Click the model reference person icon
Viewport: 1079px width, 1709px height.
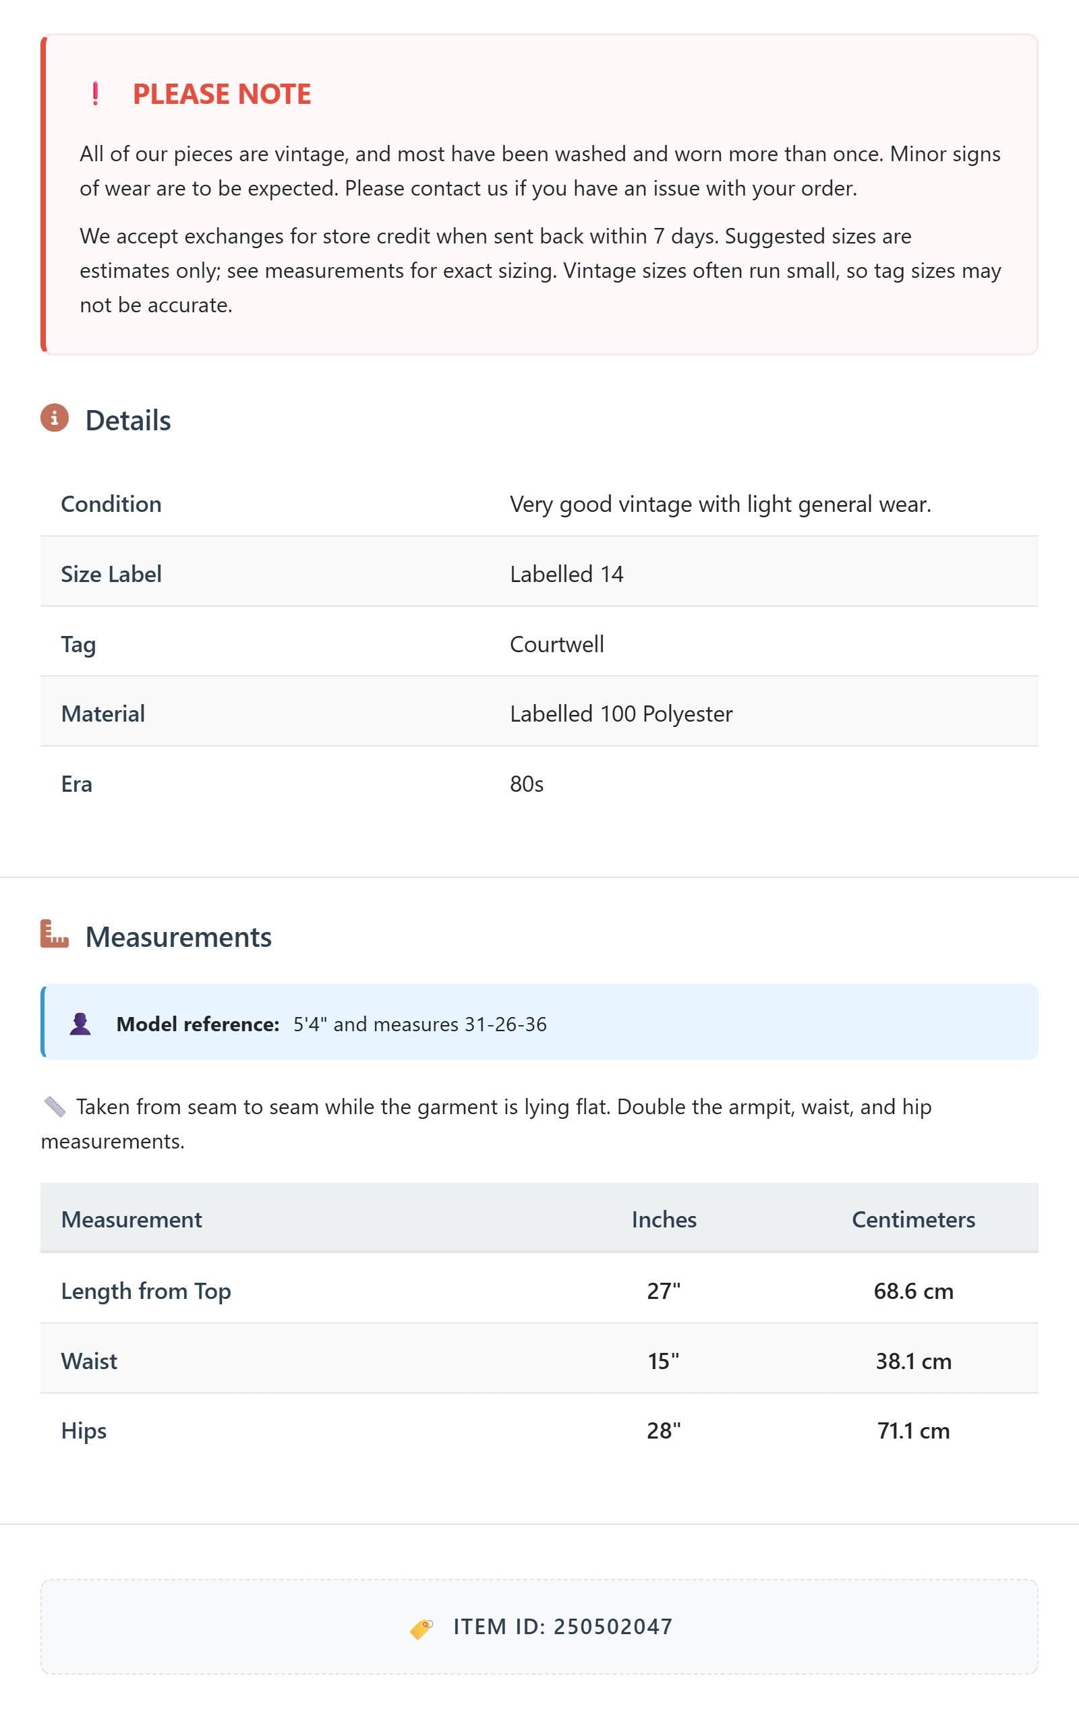pos(80,1023)
